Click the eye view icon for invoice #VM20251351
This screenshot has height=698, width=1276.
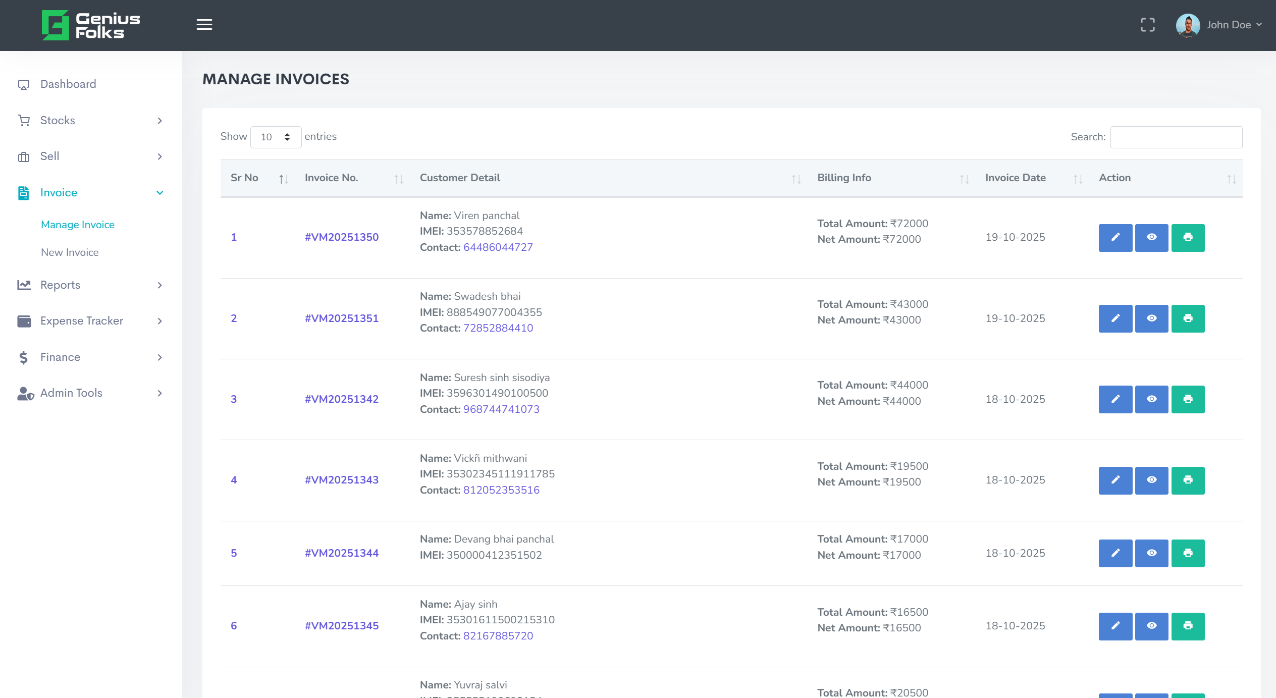point(1151,318)
